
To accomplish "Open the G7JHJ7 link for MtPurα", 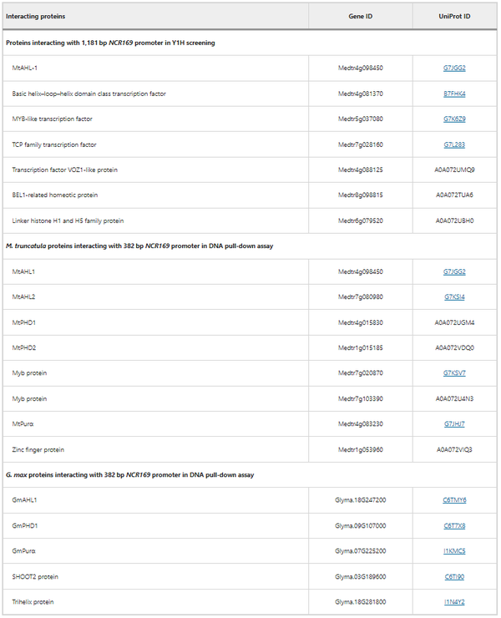I will click(x=454, y=424).
